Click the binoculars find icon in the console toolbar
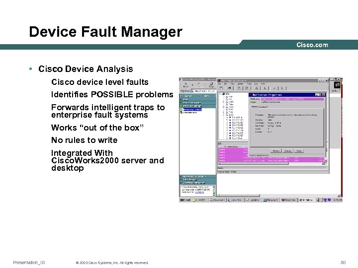The image size is (358, 268). tap(229, 88)
